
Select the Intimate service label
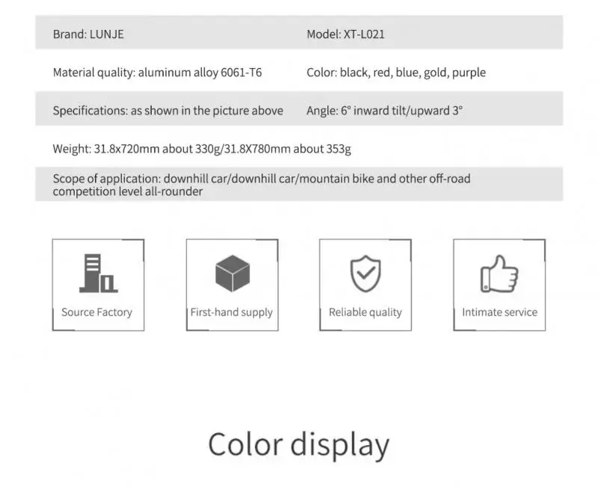[499, 312]
